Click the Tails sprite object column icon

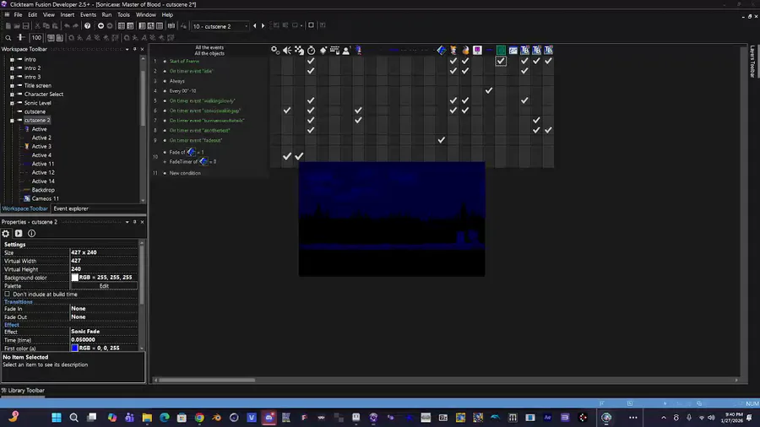click(x=453, y=50)
